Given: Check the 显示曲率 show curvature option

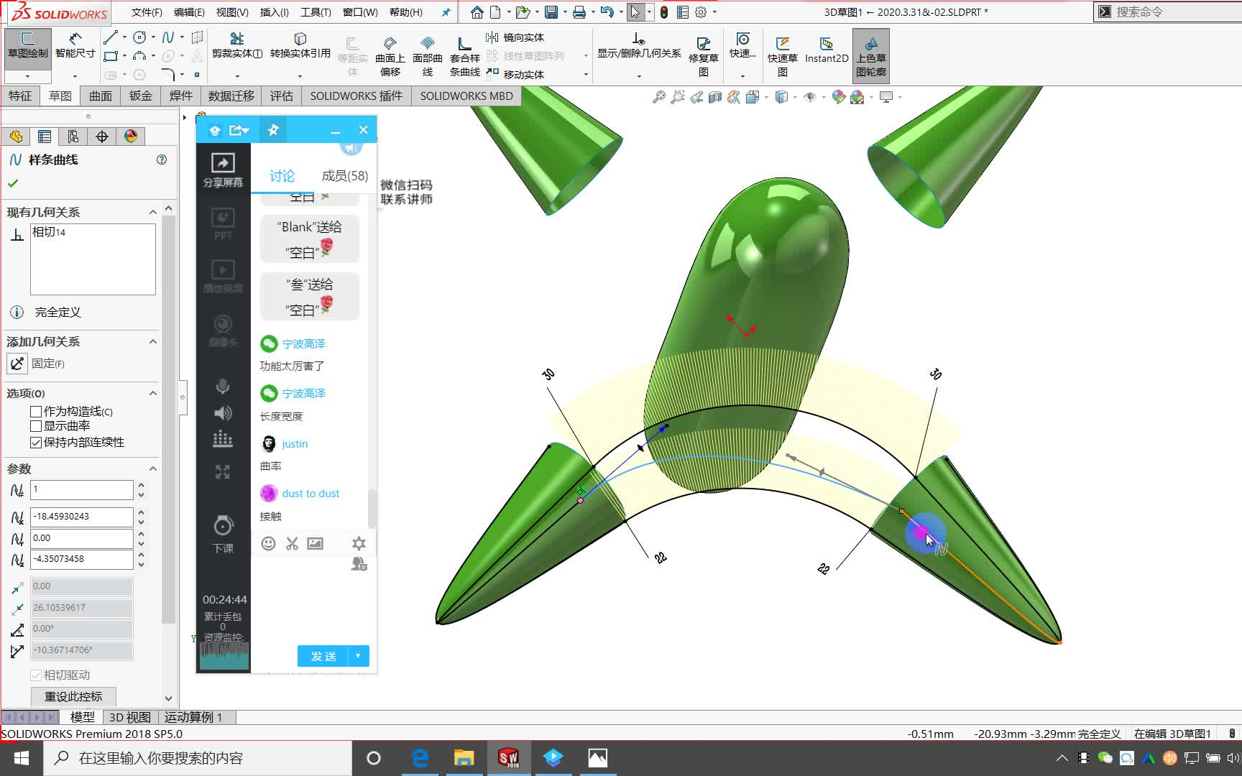Looking at the screenshot, I should click(36, 425).
